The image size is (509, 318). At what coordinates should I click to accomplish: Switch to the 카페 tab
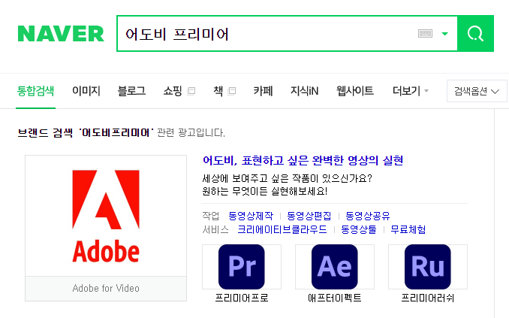click(x=263, y=91)
